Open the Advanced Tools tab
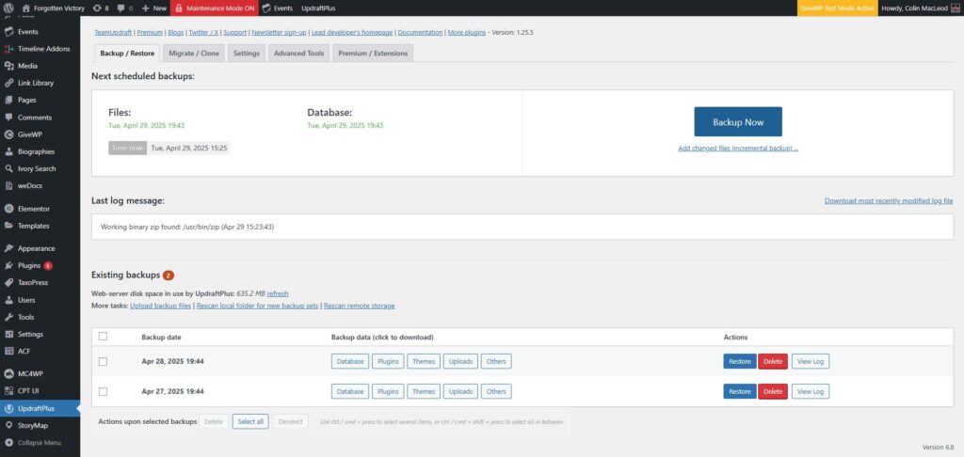The image size is (964, 457). pos(298,54)
